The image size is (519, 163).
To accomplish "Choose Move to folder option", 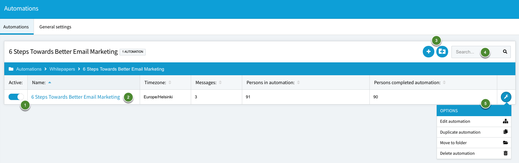I will (474, 143).
